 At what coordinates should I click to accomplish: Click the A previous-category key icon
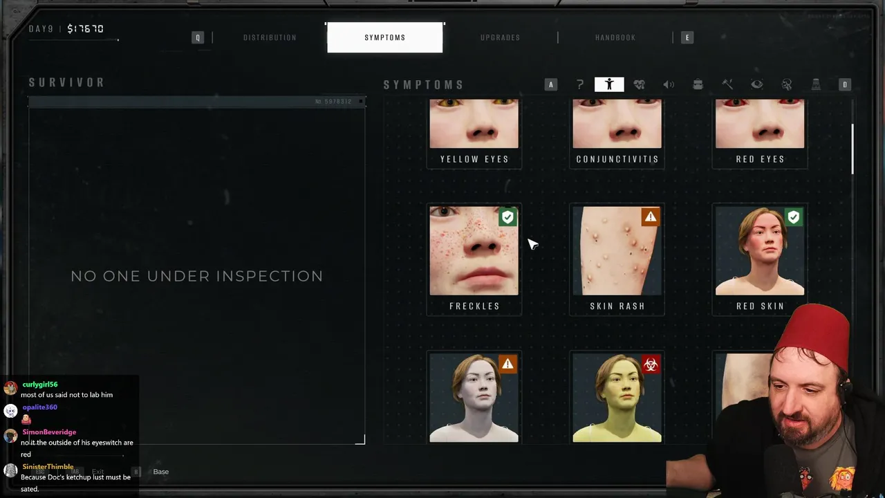point(551,84)
